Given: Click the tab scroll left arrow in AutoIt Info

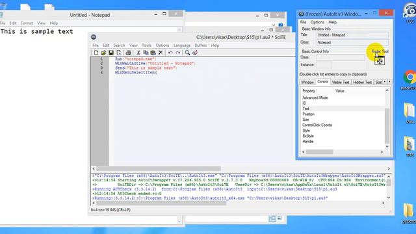Looking at the screenshot, I should tap(385, 82).
